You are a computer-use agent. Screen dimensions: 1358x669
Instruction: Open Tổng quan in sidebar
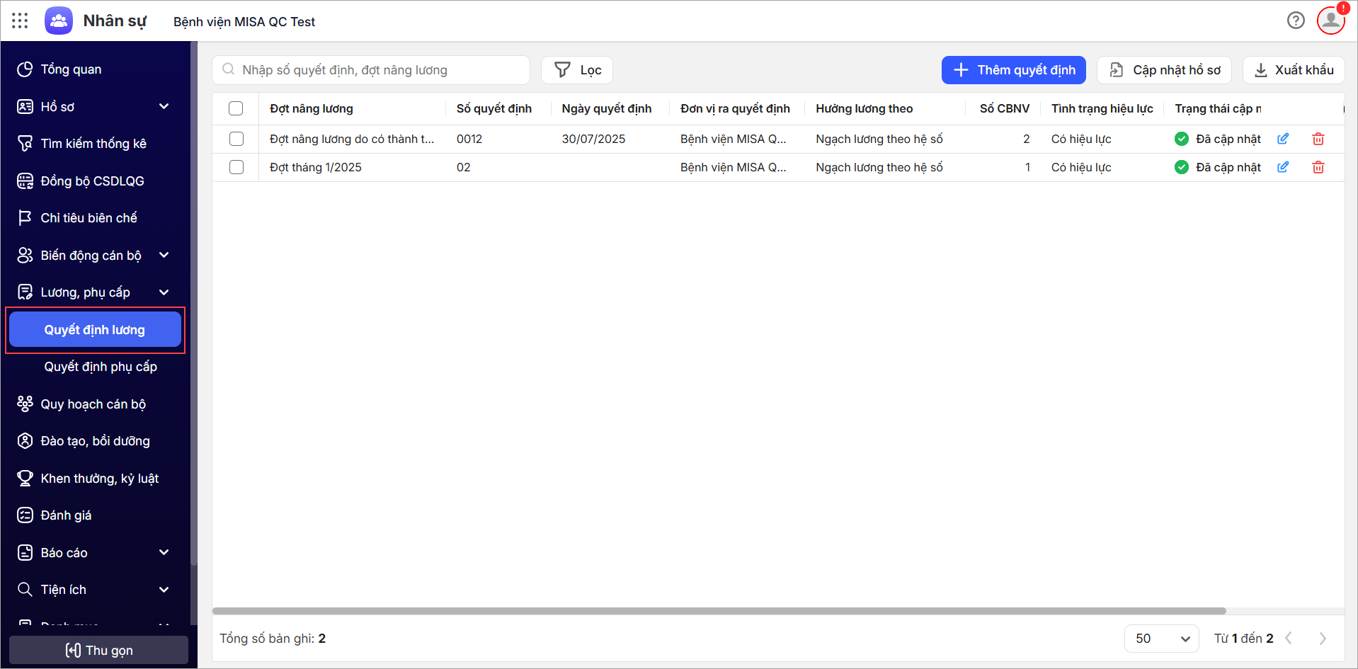[96, 69]
